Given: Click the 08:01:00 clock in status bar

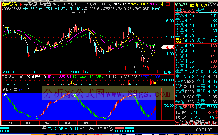Looking at the screenshot, I should 204,130.
